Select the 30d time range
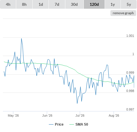This screenshot has width=137, height=132. coord(74,4)
